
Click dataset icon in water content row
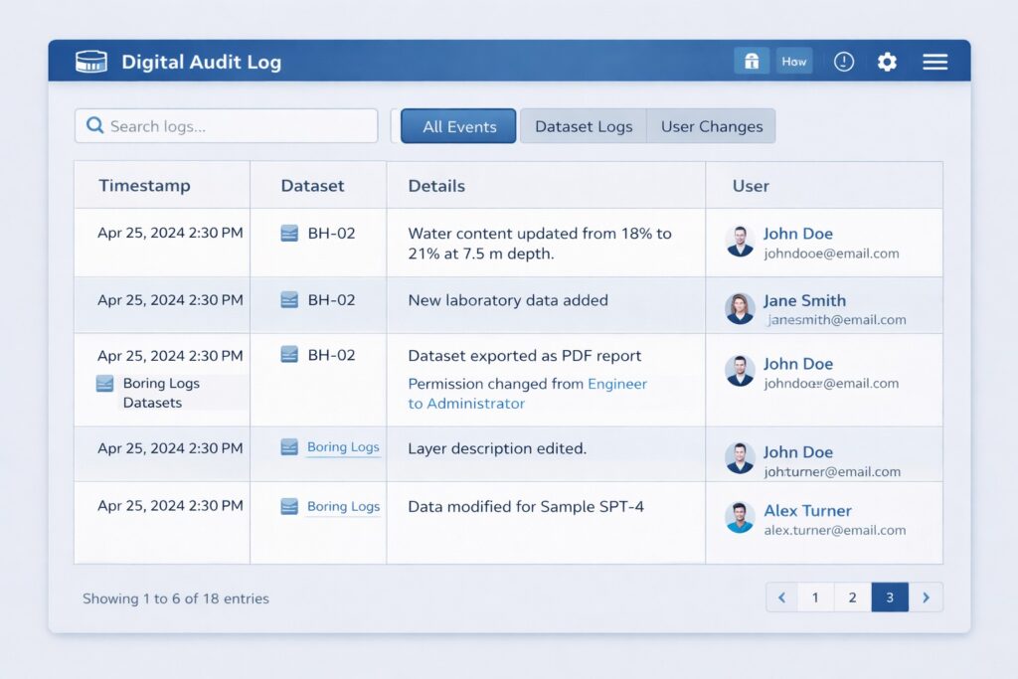[289, 233]
